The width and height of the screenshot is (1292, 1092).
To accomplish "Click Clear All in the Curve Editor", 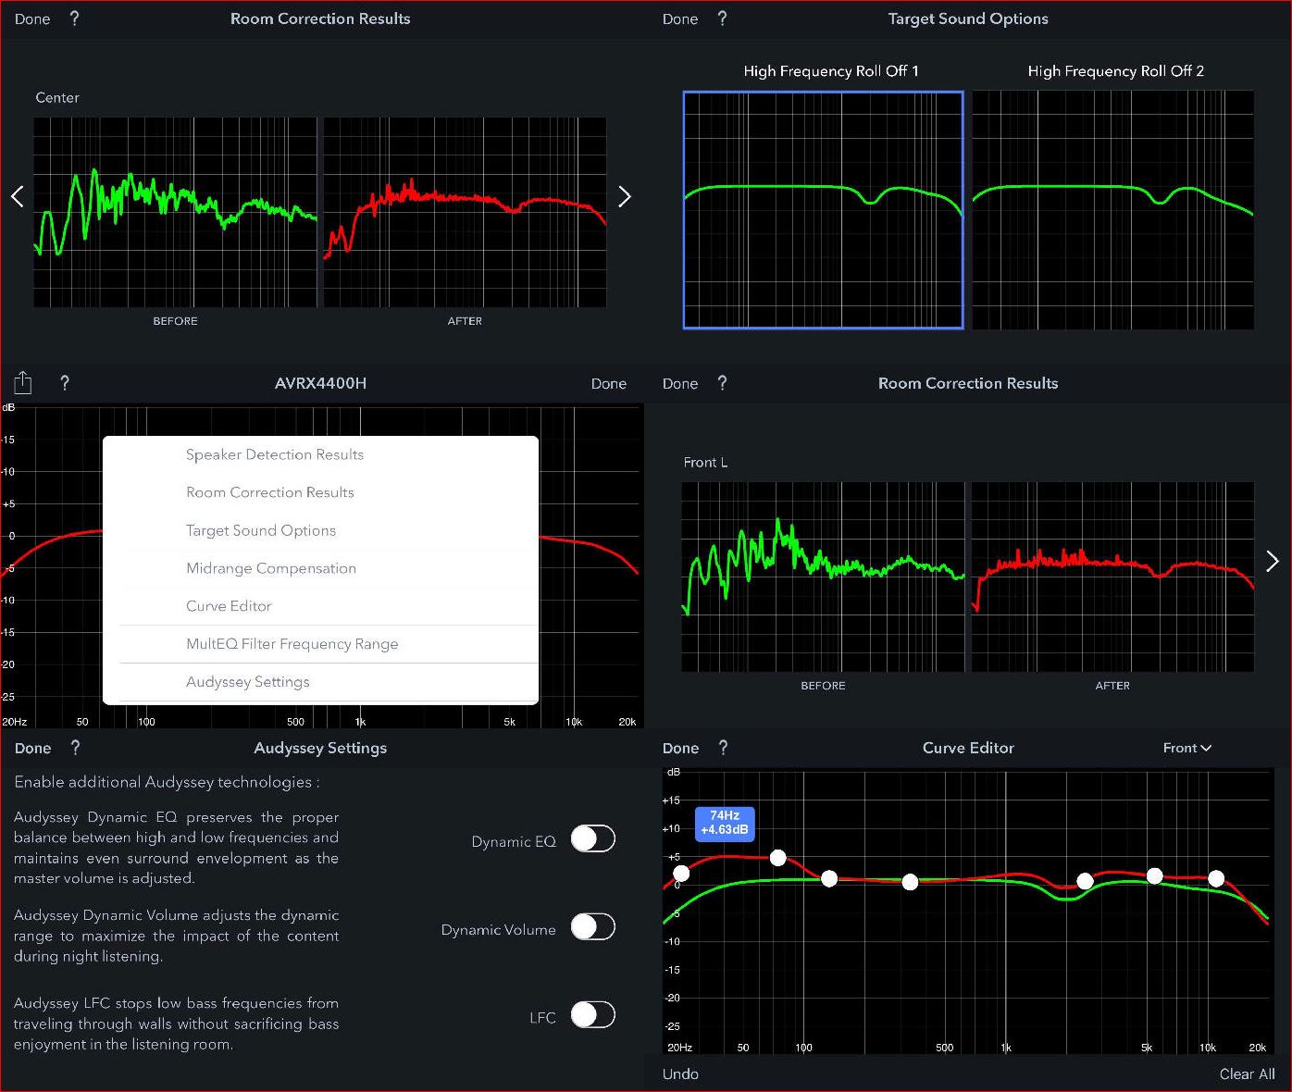I will click(1247, 1073).
